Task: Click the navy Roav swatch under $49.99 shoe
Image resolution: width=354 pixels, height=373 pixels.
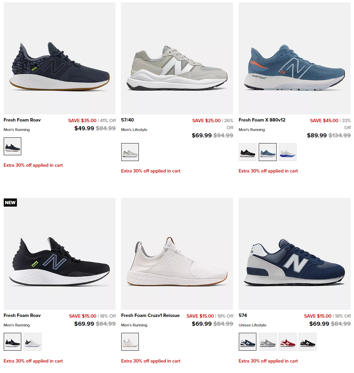Action: click(12, 146)
